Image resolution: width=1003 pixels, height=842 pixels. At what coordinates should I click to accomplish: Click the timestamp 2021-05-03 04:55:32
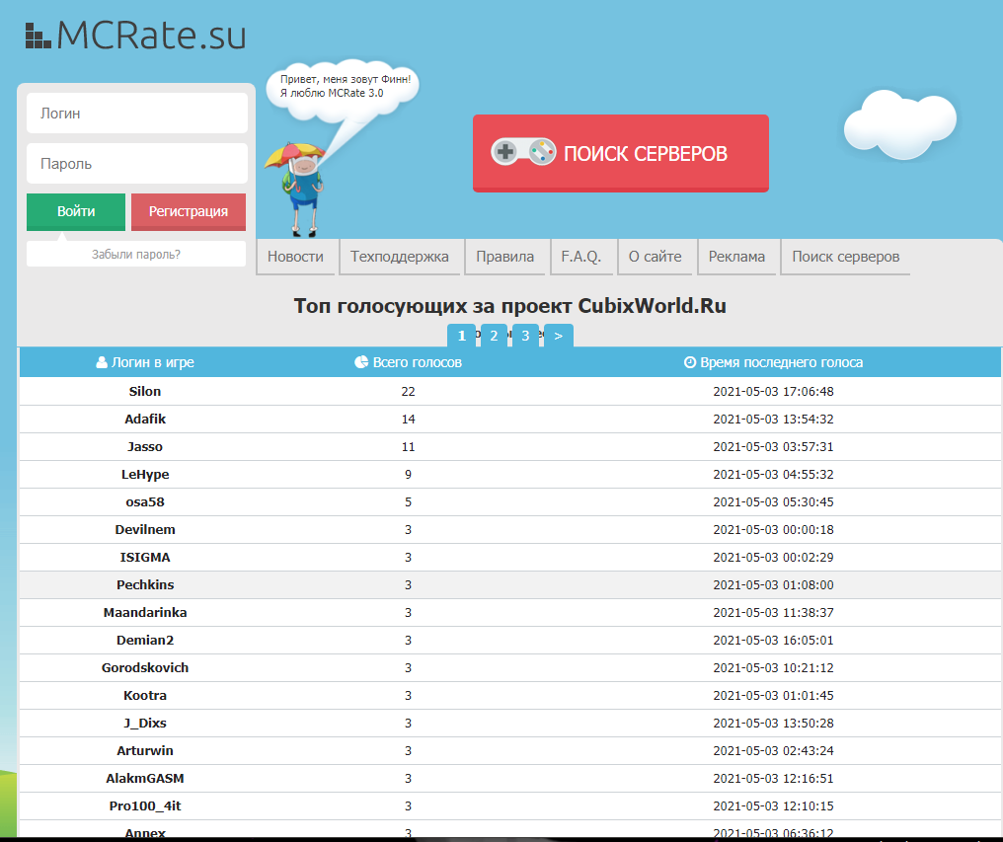[x=773, y=474]
